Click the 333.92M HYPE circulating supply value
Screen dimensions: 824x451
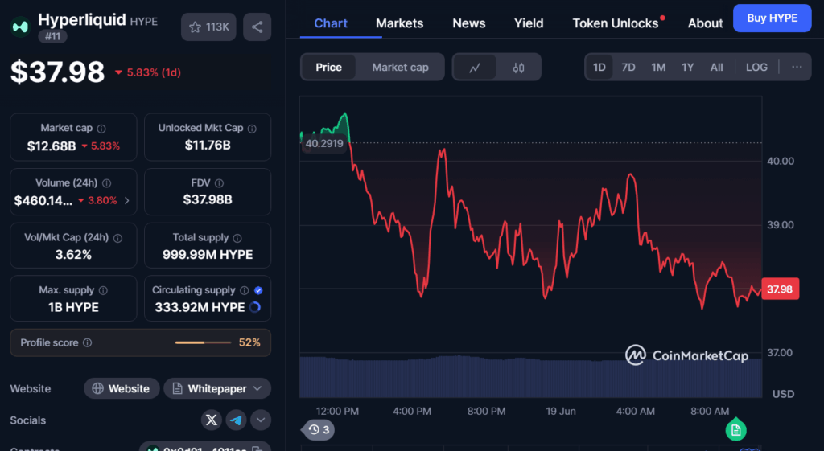(x=200, y=307)
